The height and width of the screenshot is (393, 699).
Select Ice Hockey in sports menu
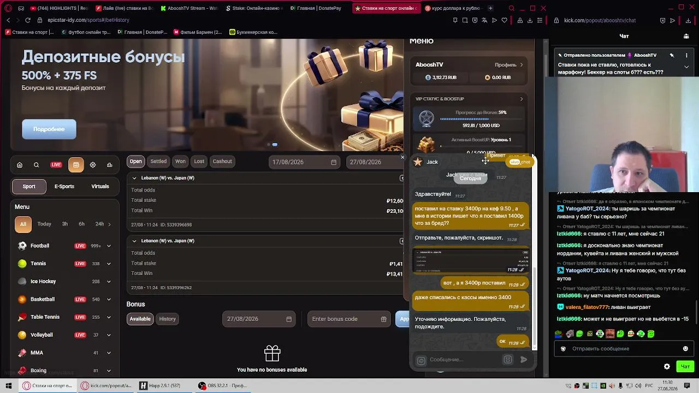[43, 281]
